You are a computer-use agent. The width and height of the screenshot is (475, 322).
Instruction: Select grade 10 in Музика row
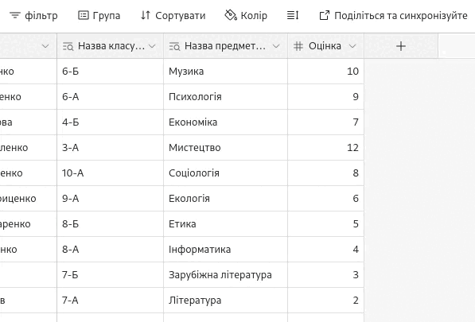point(326,72)
